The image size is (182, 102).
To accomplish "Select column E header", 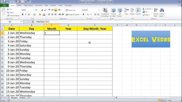I will click(x=95, y=25).
